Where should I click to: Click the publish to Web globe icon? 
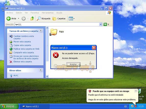point(11,49)
